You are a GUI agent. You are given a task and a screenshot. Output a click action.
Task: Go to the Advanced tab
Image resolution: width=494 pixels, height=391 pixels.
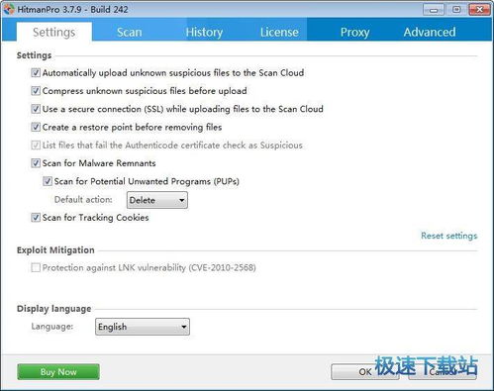click(x=430, y=32)
